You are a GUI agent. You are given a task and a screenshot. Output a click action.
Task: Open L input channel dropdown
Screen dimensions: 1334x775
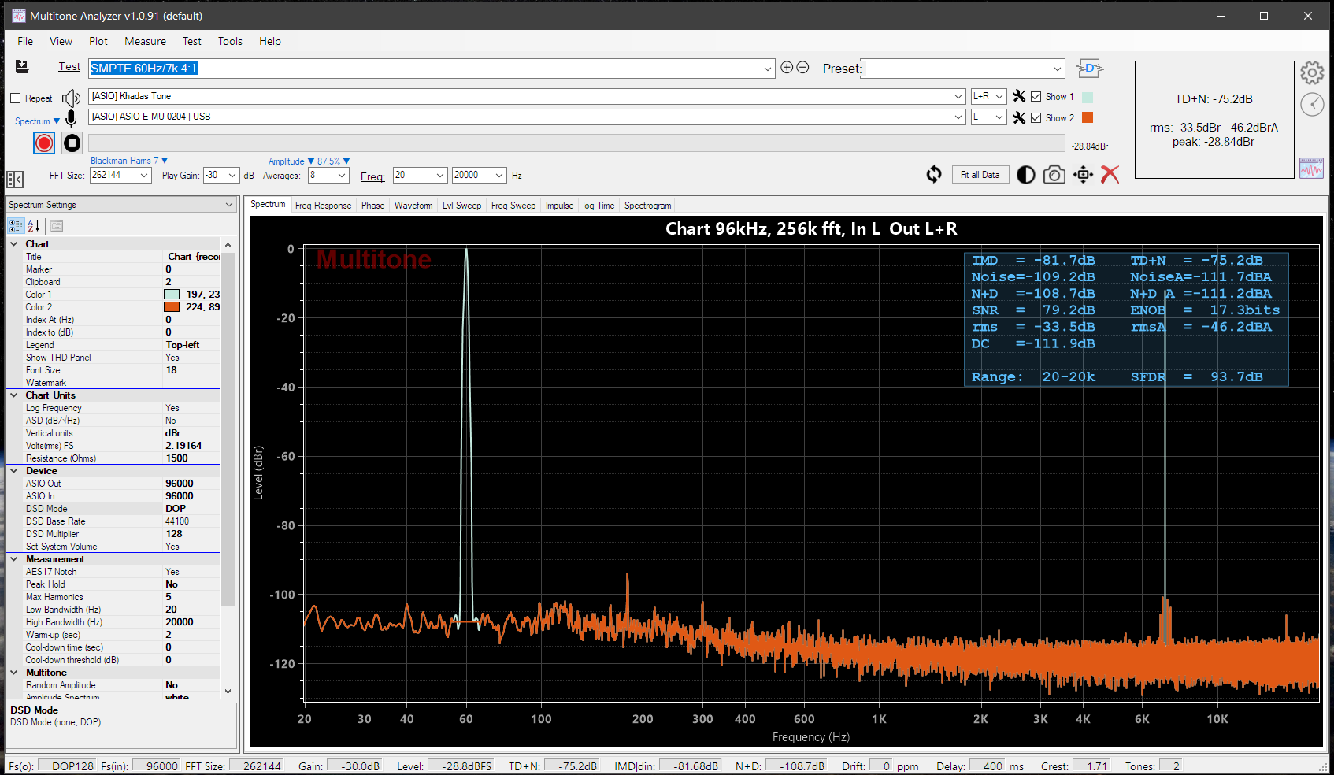(x=999, y=117)
